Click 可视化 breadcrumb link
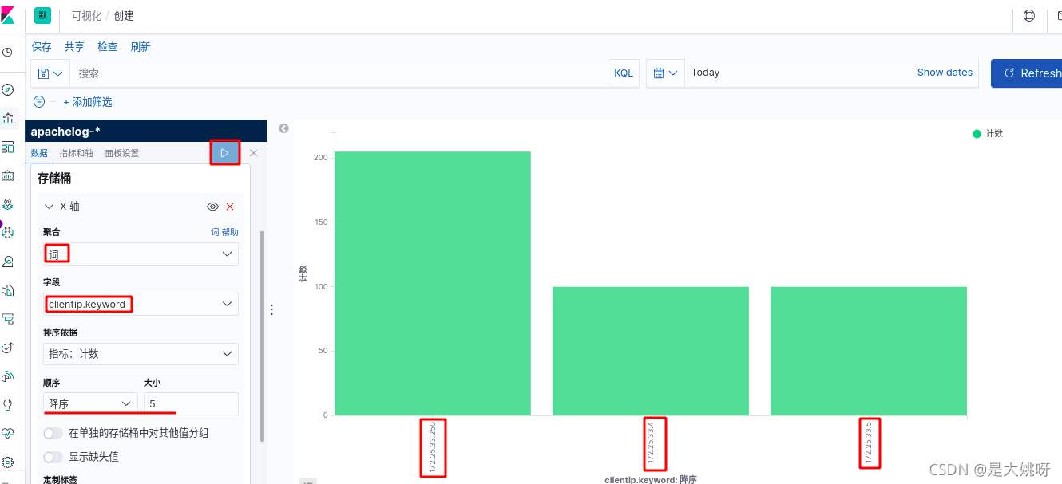The height and width of the screenshot is (484, 1062). 86,16
